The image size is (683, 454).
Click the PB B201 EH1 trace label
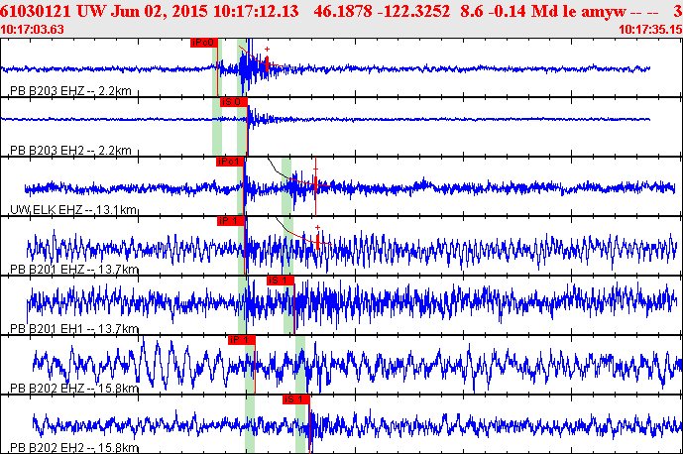(x=72, y=329)
